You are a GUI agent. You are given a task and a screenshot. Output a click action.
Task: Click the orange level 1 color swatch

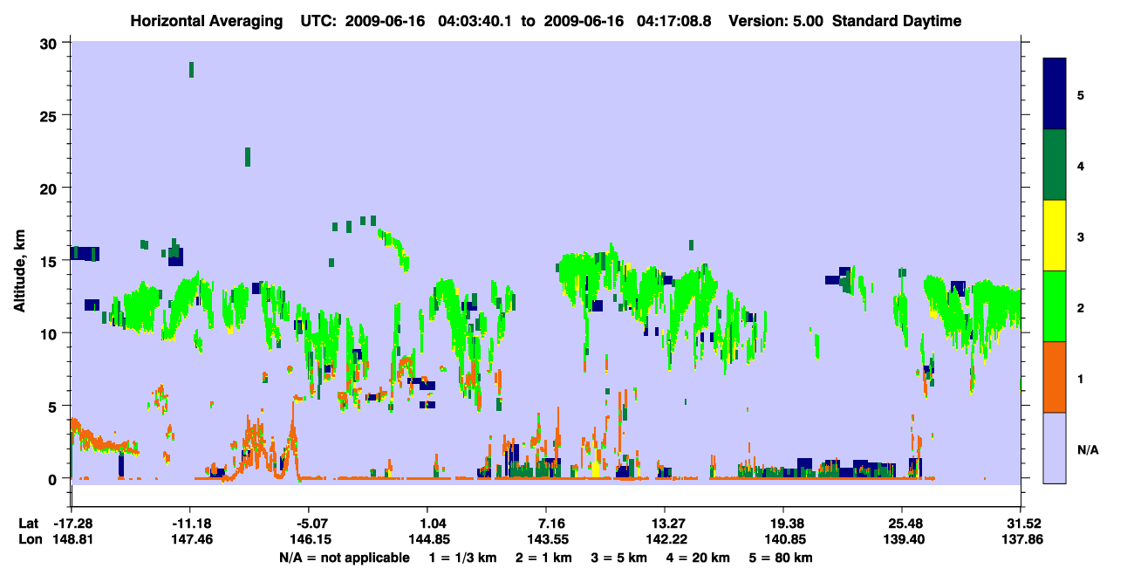1055,377
